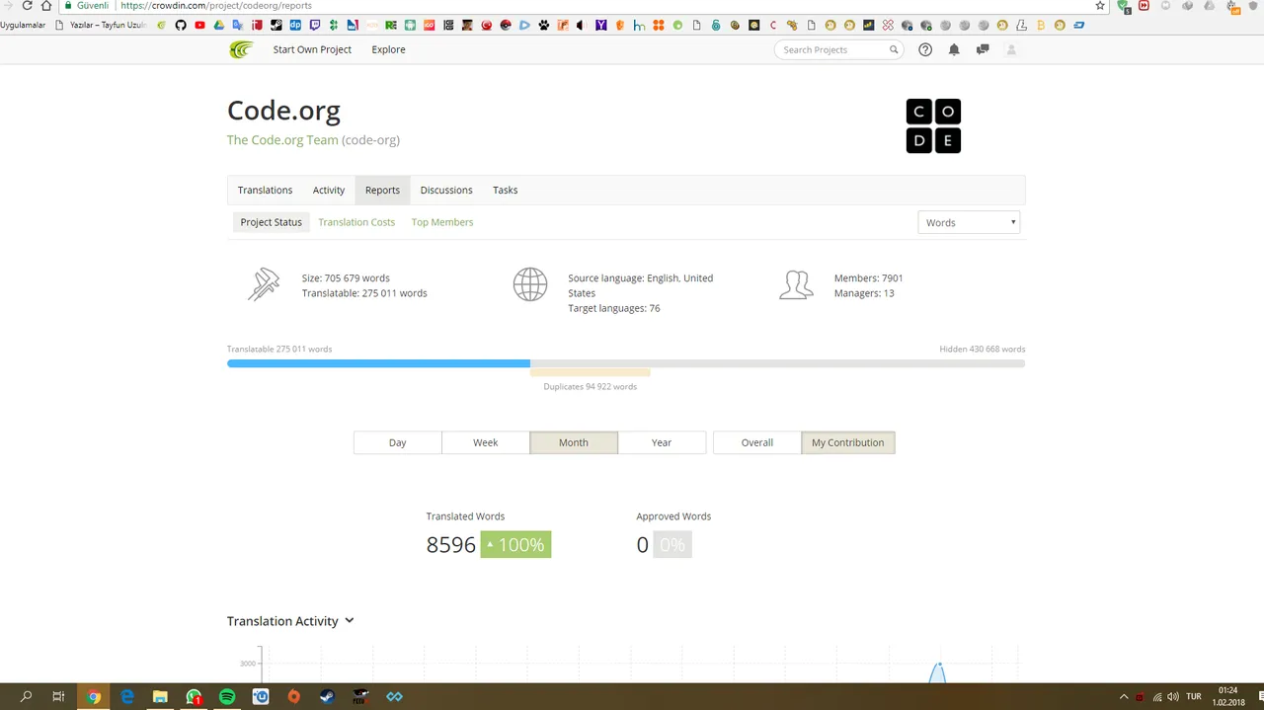The height and width of the screenshot is (710, 1264).
Task: Open Task View on the taskbar
Action: point(58,696)
